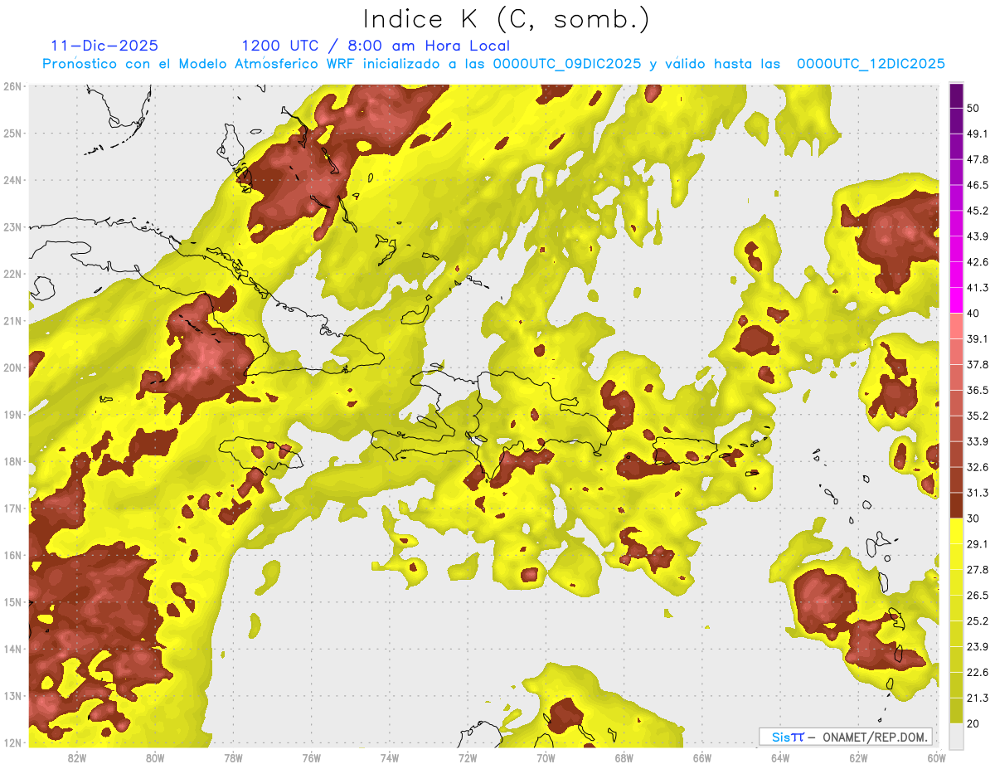The image size is (995, 769).
Task: Click the legend value "36.5"
Action: (x=978, y=390)
